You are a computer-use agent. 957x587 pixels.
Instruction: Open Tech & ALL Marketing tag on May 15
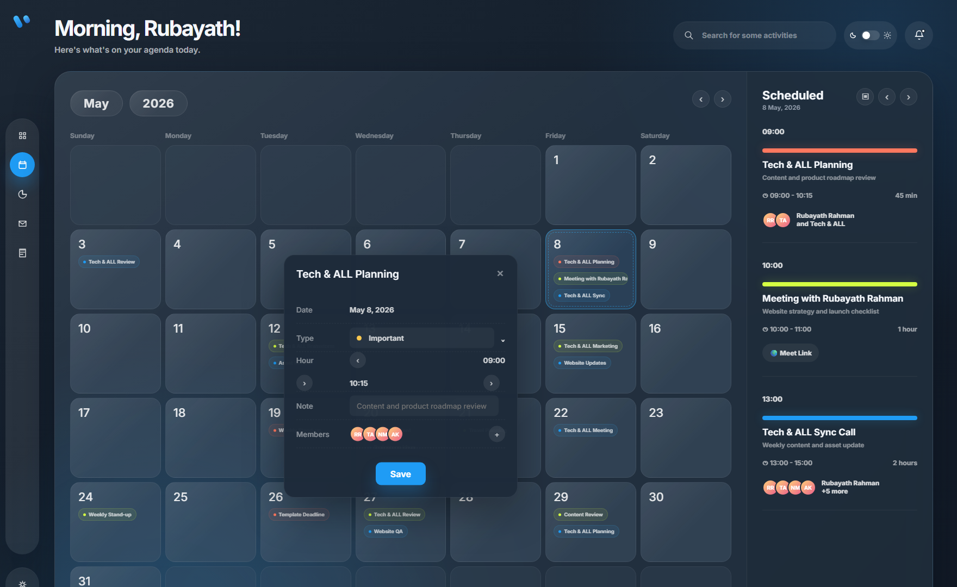588,346
